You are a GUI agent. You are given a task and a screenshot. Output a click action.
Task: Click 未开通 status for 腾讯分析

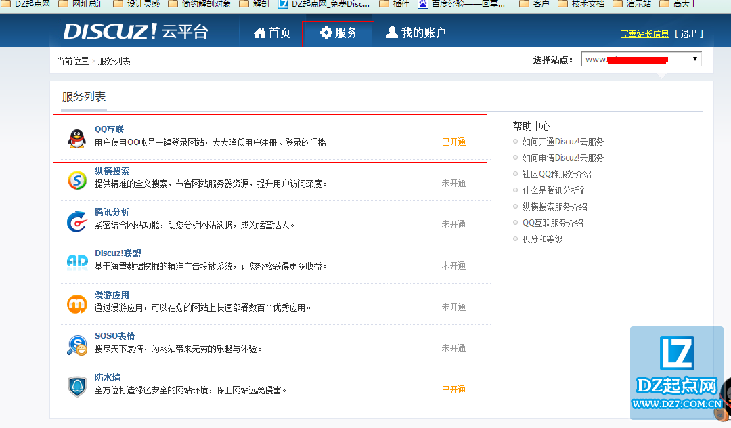pyautogui.click(x=453, y=224)
